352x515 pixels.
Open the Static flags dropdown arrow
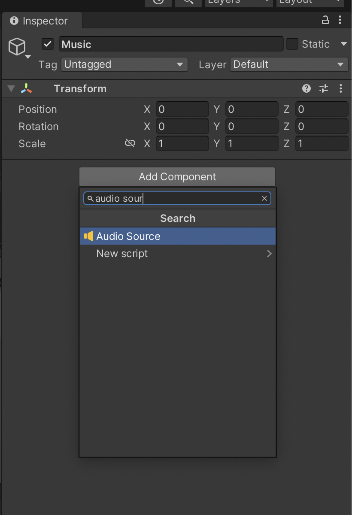point(343,44)
